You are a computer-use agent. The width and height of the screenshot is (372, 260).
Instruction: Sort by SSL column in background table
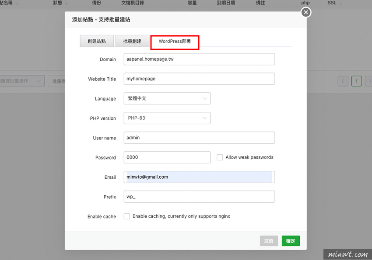pos(335,3)
